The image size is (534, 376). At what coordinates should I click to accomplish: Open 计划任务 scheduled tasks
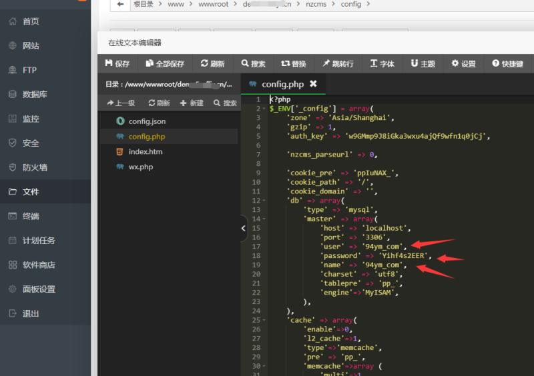(39, 241)
